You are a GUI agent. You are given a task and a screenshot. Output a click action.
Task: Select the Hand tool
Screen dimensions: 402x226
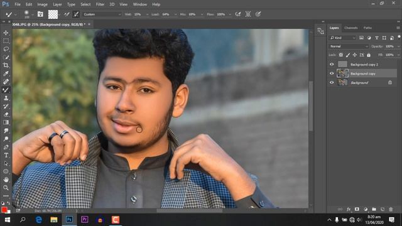[x=6, y=180]
